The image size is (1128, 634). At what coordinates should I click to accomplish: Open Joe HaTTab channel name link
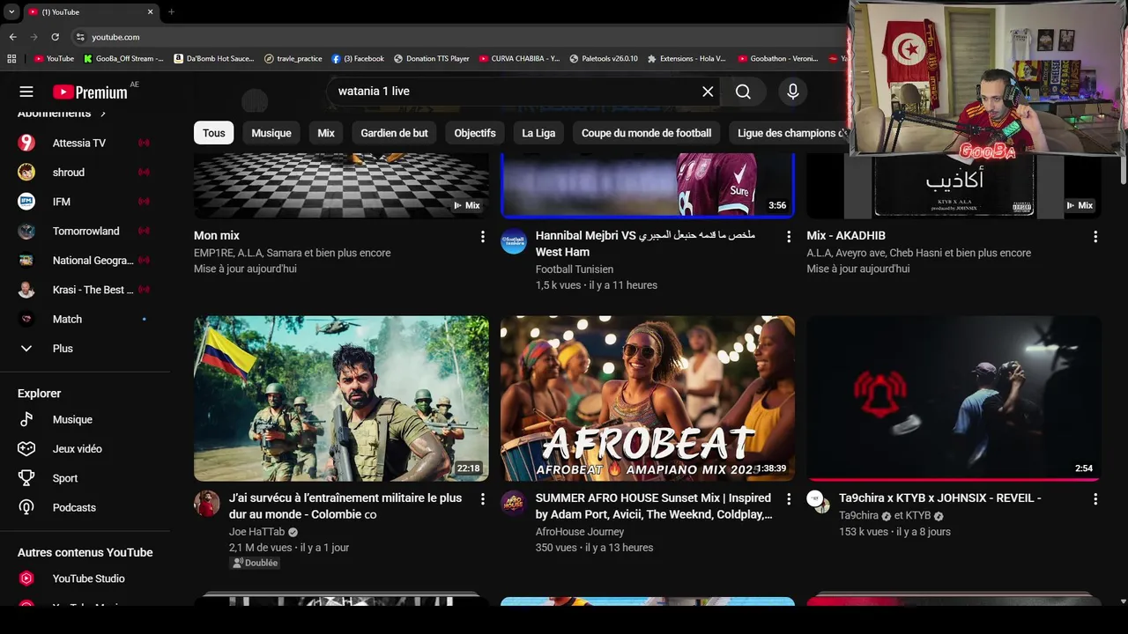click(256, 532)
